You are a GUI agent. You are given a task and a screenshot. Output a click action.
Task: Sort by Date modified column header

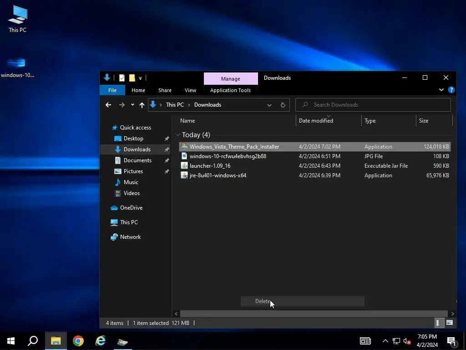(x=329, y=120)
